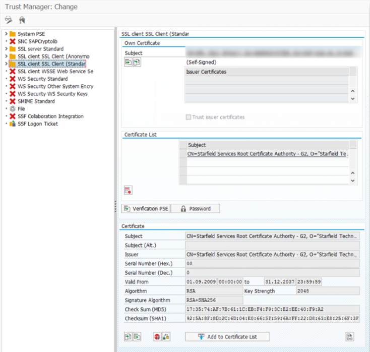The height and width of the screenshot is (352, 370).
Task: Click the Valid From date 01.09.2009
Action: [201, 282]
